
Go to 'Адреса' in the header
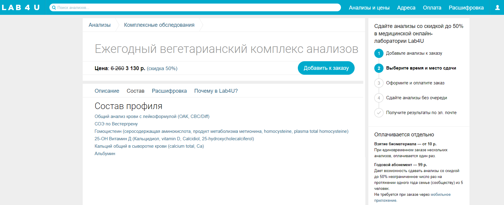[x=406, y=8]
